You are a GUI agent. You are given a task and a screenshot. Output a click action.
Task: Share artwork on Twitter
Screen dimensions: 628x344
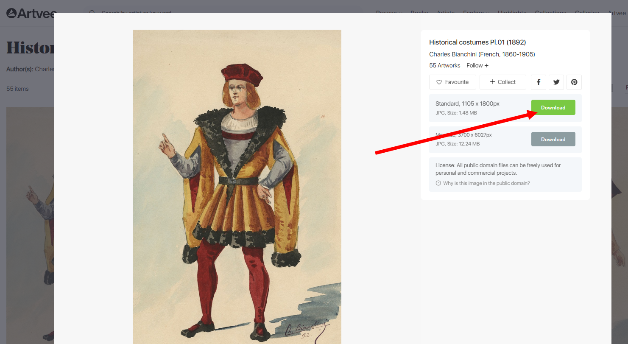click(x=556, y=82)
